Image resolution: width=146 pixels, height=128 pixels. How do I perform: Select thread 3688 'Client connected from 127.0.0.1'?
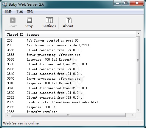70,50
